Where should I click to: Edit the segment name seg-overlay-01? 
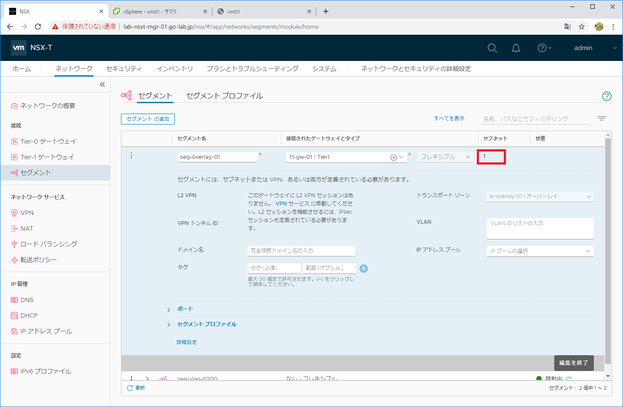[218, 157]
